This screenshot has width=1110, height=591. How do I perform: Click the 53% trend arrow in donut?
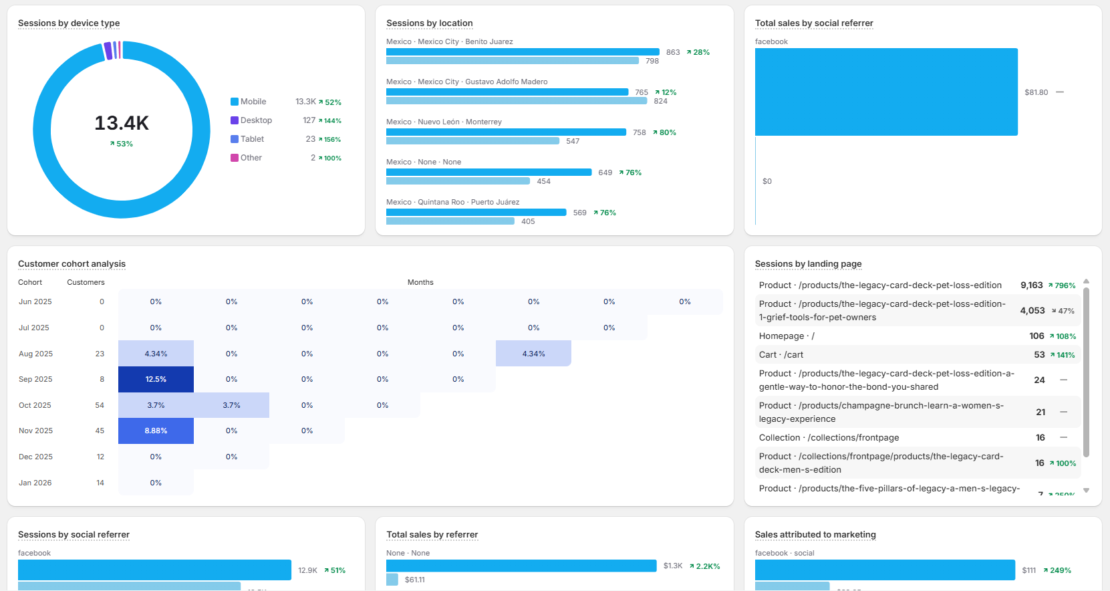point(112,144)
